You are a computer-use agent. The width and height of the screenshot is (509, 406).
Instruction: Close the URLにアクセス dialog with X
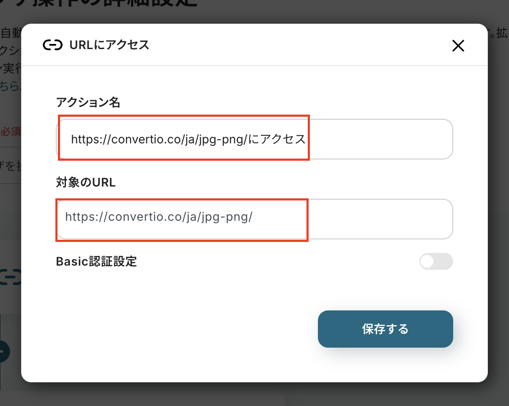(458, 46)
